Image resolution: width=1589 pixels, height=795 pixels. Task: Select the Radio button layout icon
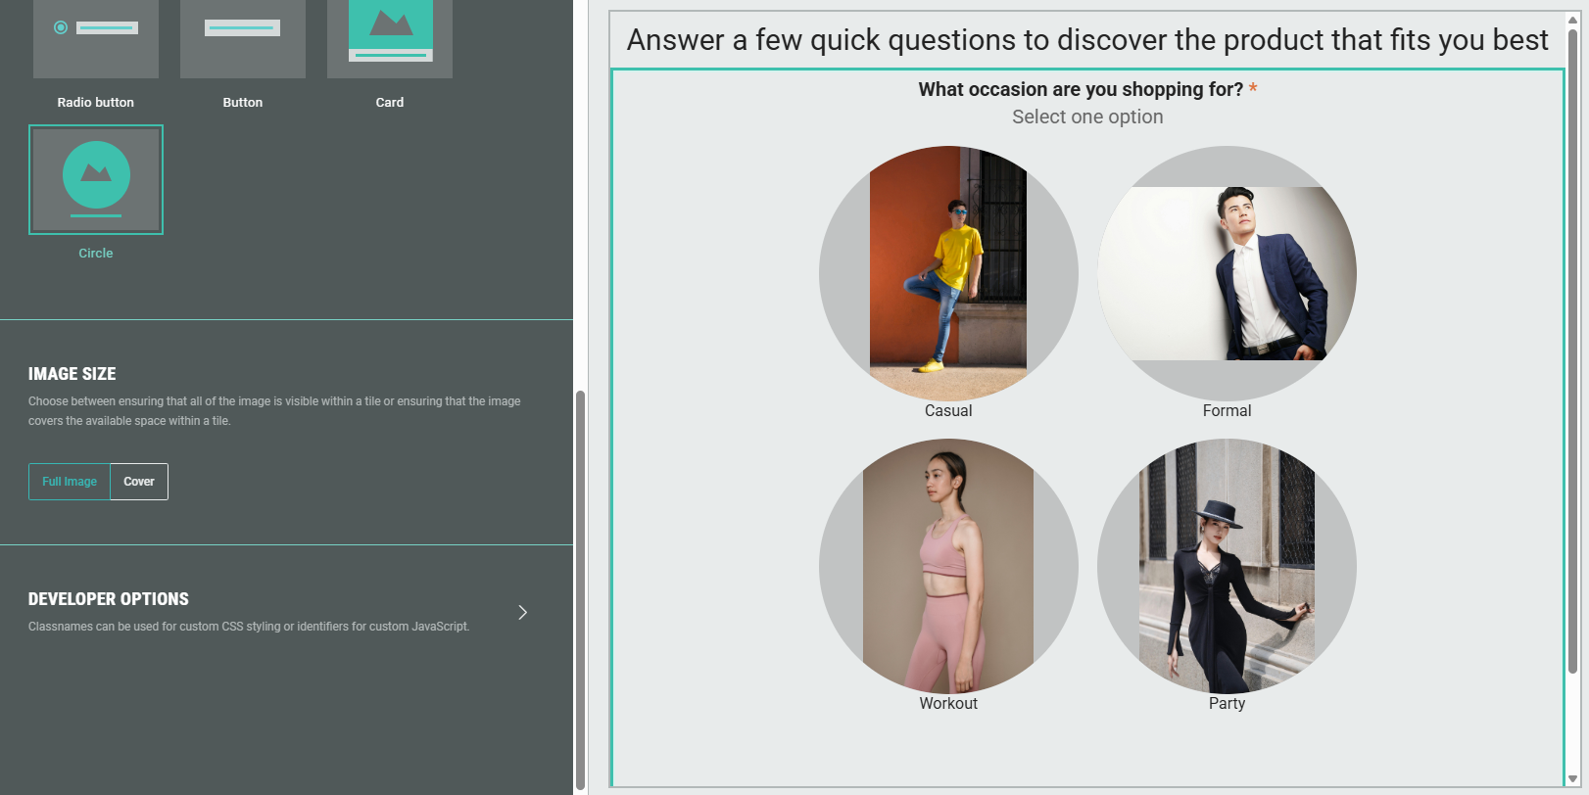pos(96,37)
